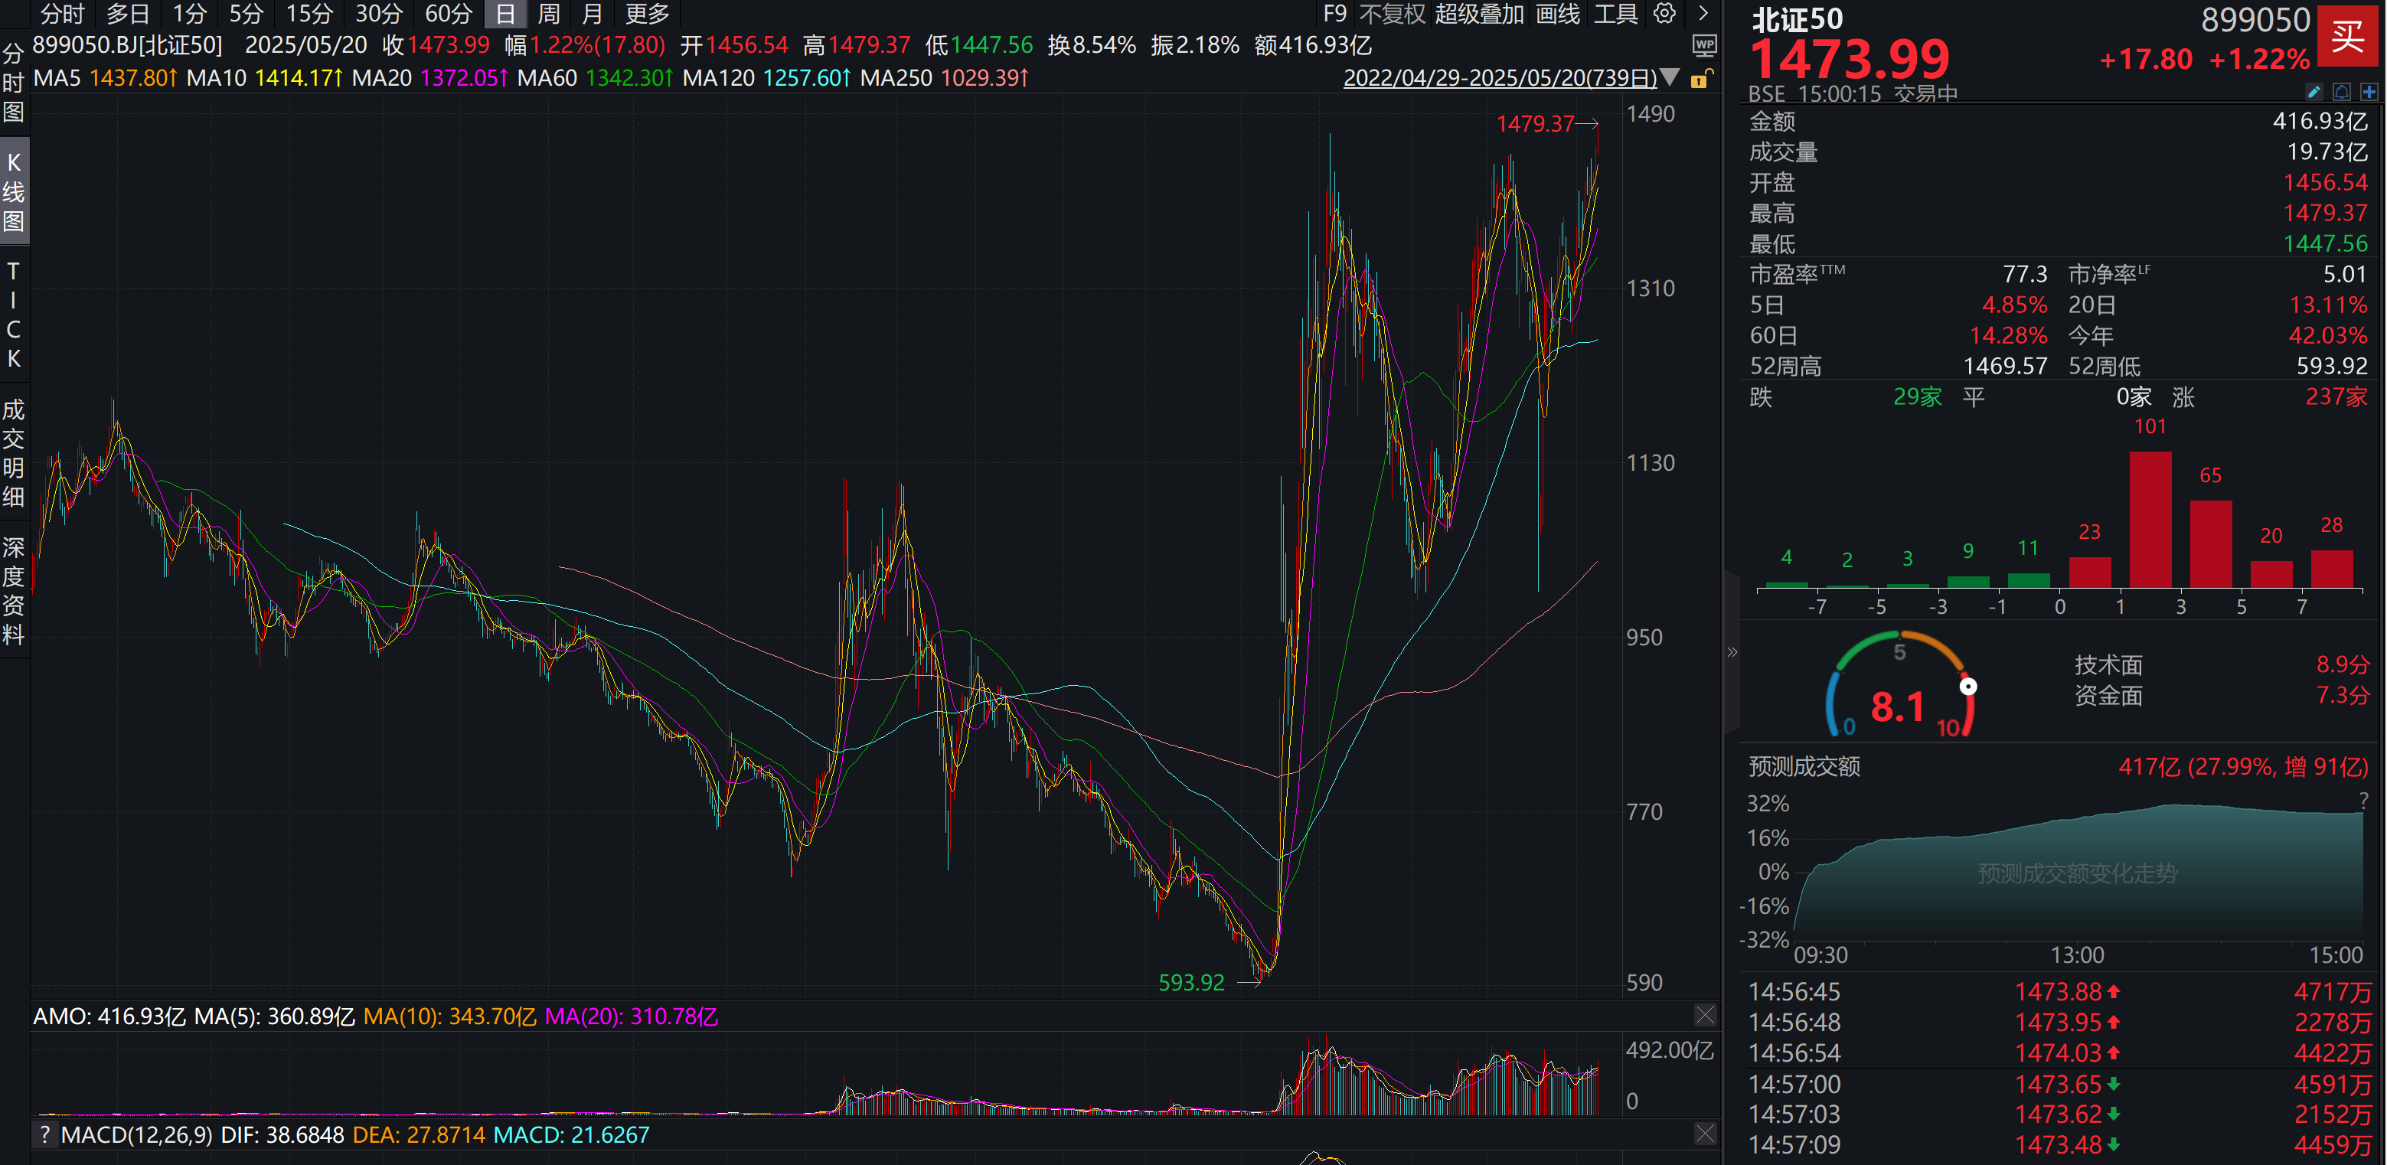Open F9 deep information
Image resolution: width=2387 pixels, height=1165 pixels.
pos(1334,14)
